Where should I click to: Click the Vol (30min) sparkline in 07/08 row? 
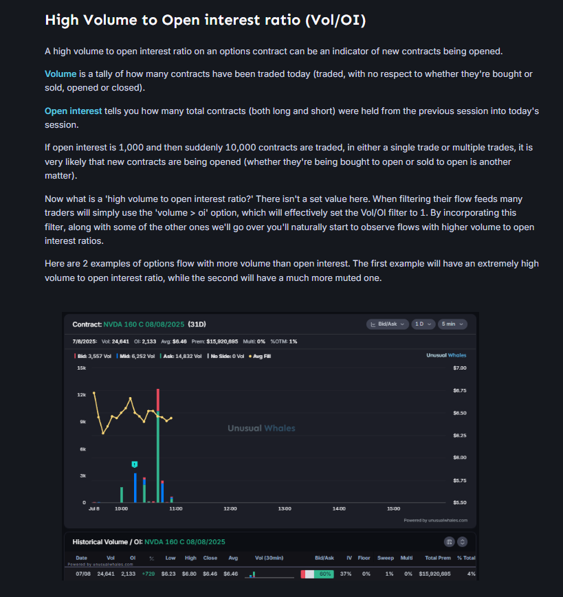(x=269, y=574)
